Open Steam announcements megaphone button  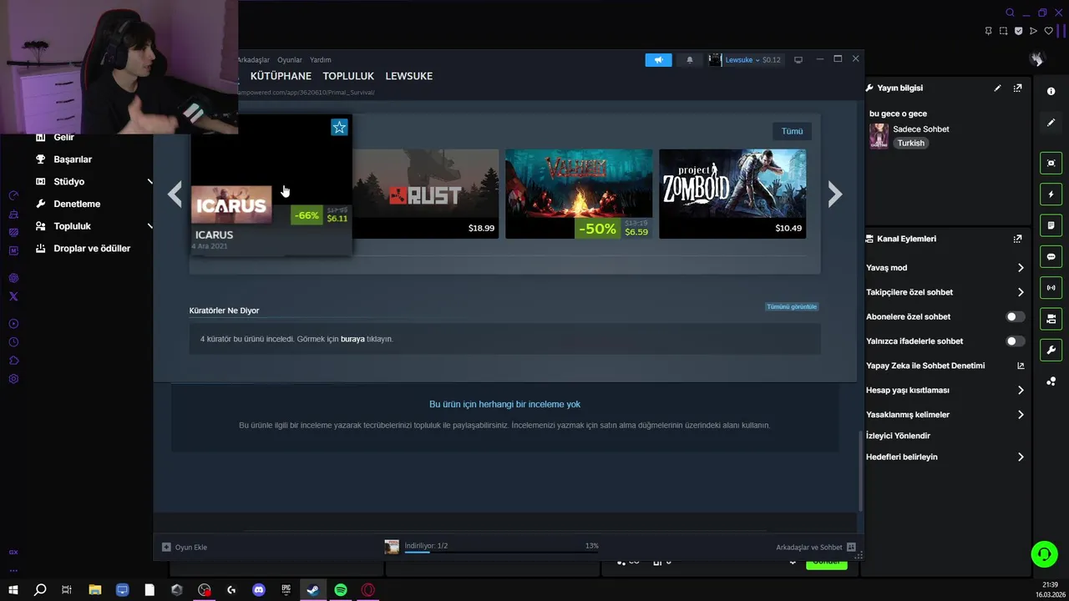[658, 60]
